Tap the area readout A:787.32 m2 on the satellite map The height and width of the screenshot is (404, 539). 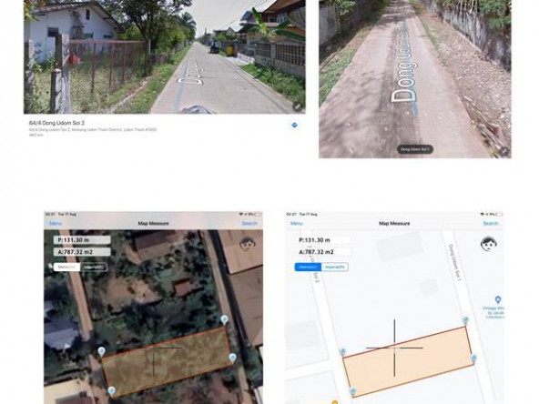click(82, 252)
